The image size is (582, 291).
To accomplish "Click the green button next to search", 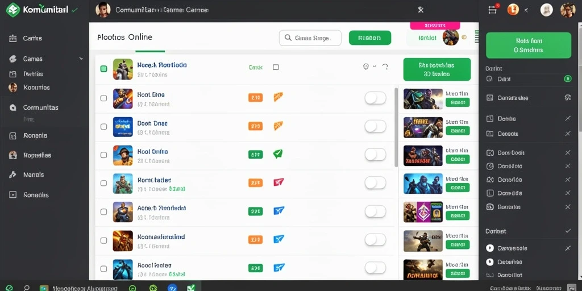I will point(369,38).
